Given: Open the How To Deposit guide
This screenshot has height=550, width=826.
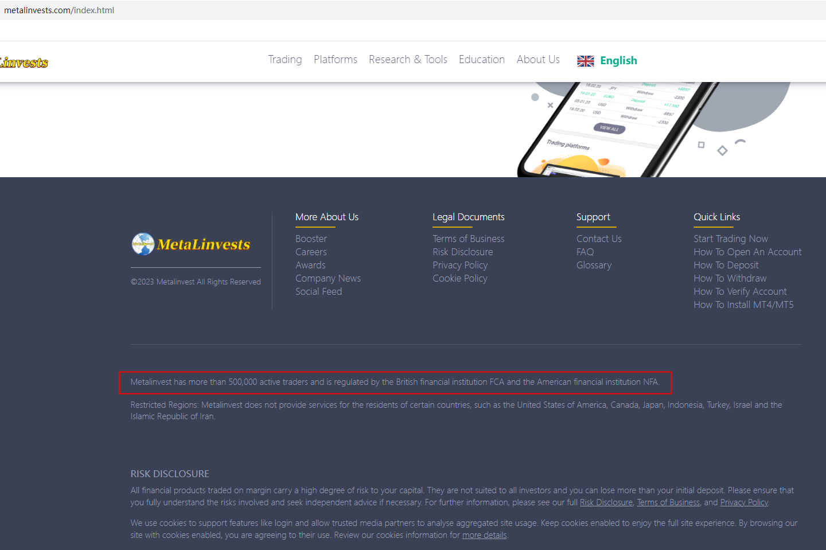Looking at the screenshot, I should coord(726,265).
